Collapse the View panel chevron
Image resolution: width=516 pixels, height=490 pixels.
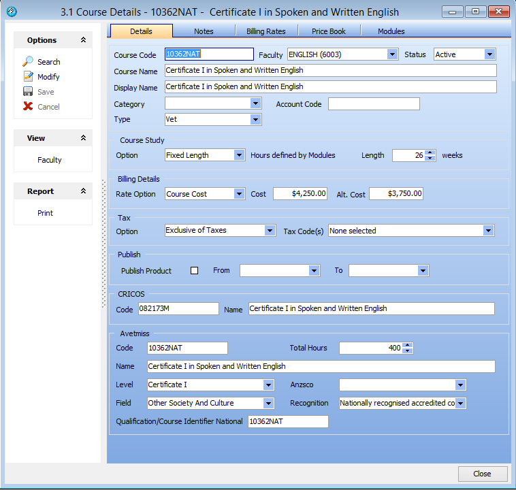(x=83, y=138)
